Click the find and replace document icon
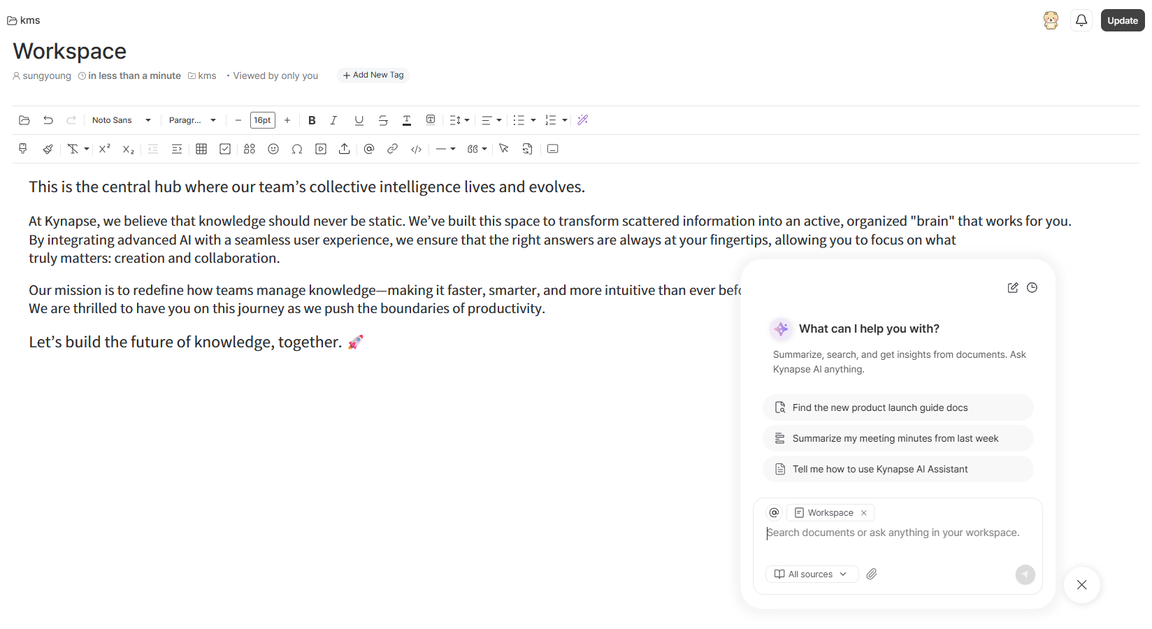Screen dimensions: 1152x629 [x=528, y=149]
